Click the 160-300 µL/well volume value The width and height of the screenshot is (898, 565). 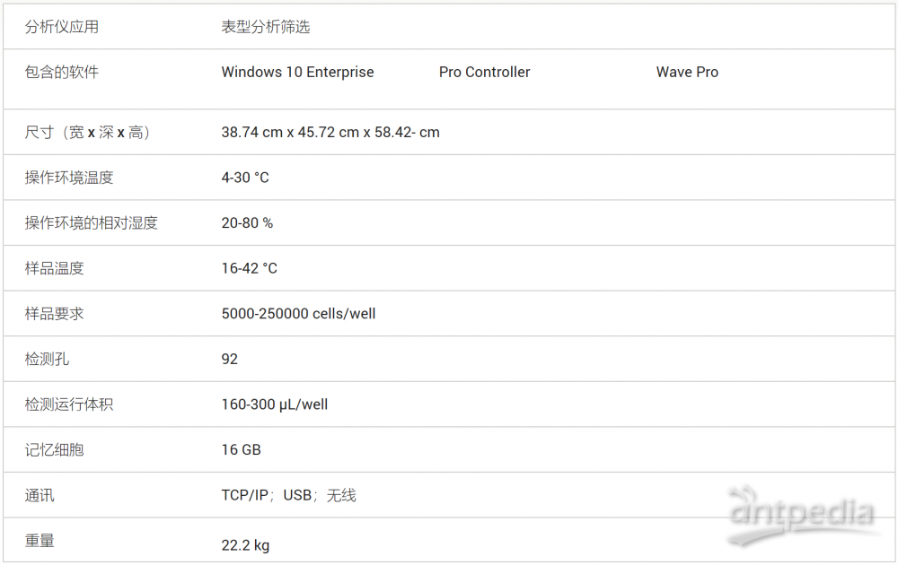(274, 404)
